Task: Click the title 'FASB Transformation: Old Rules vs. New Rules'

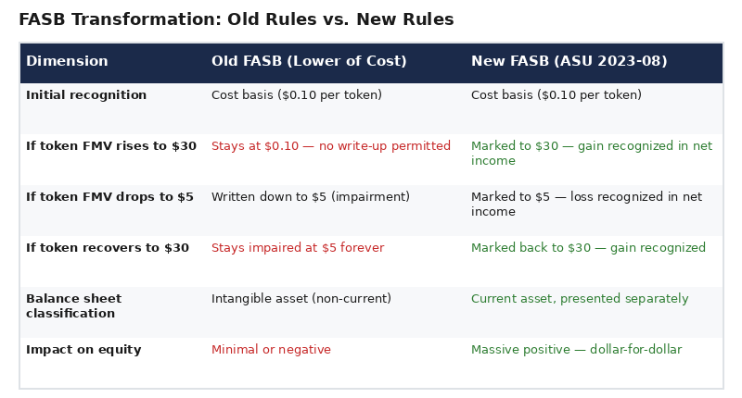Action: pyautogui.click(x=236, y=19)
